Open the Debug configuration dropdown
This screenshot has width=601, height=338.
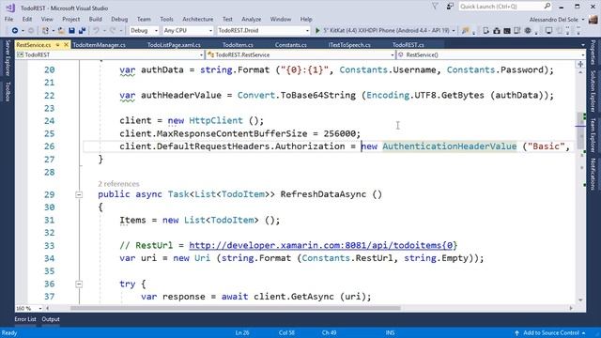pyautogui.click(x=144, y=30)
